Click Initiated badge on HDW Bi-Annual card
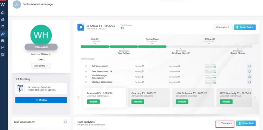This screenshot has height=130, width=263. (x=182, y=102)
